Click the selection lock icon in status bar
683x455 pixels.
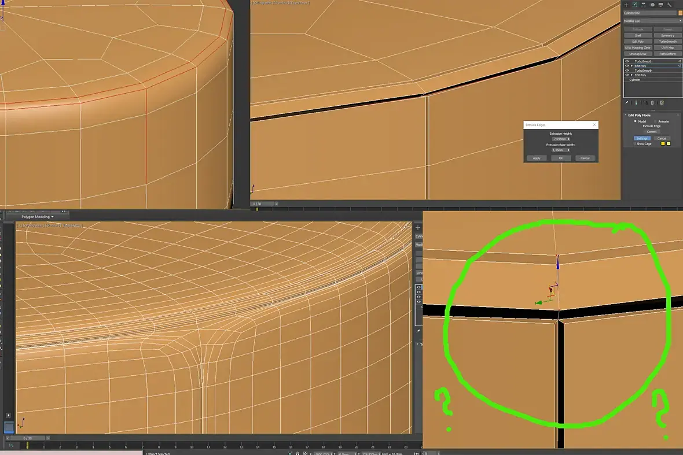pos(298,454)
